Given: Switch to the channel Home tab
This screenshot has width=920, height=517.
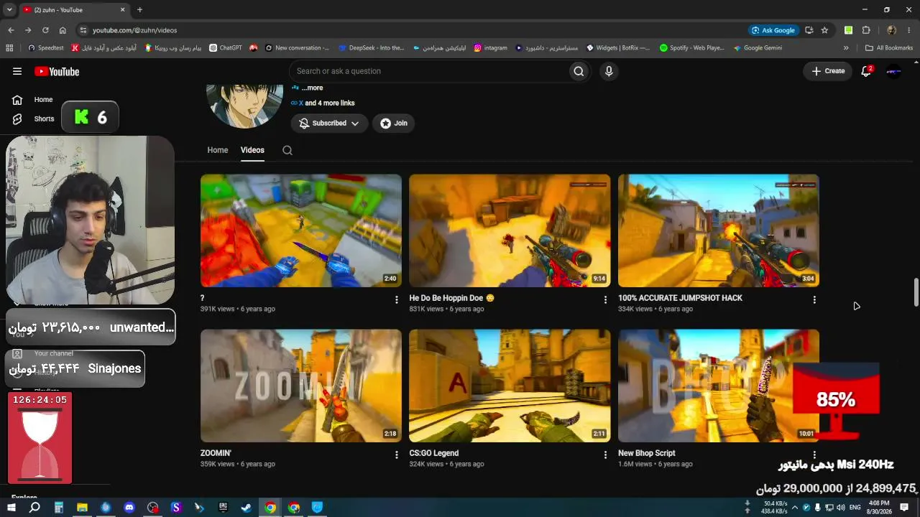Looking at the screenshot, I should 218,150.
